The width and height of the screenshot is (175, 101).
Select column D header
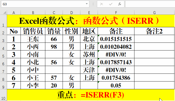tap(71, 12)
